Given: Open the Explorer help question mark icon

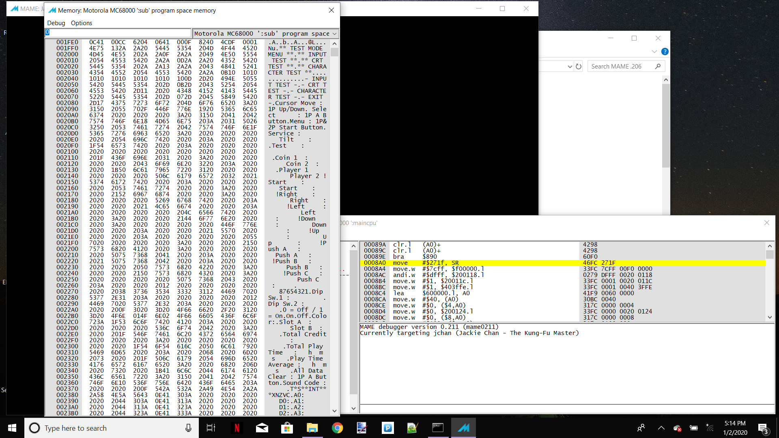Looking at the screenshot, I should pos(665,52).
